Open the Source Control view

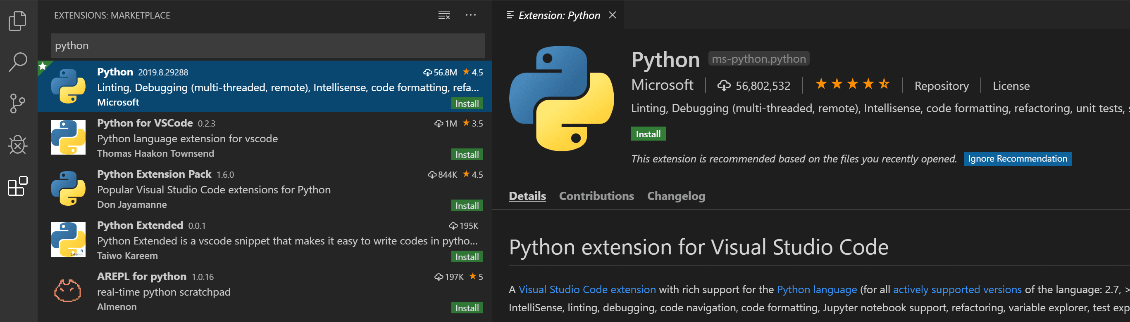pos(17,103)
